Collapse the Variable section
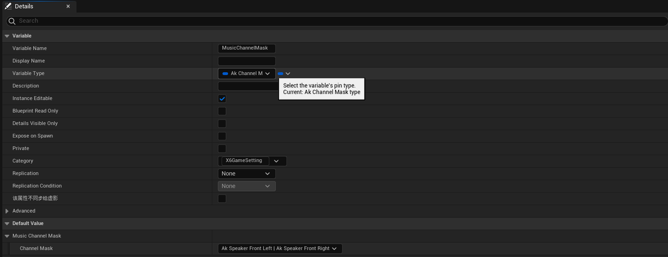668x257 pixels. [7, 36]
